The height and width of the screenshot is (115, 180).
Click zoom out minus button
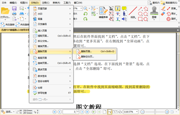142,112
